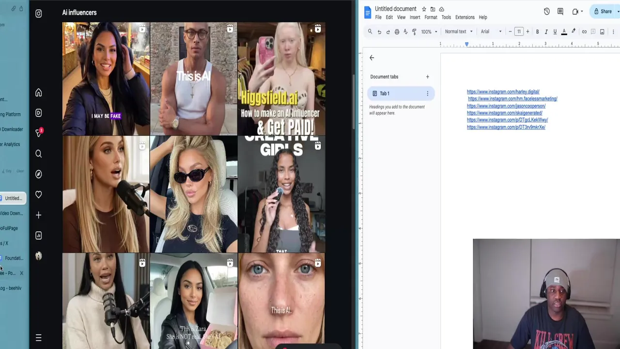Open the 'I MAY BE FAKE' reel

[106, 79]
